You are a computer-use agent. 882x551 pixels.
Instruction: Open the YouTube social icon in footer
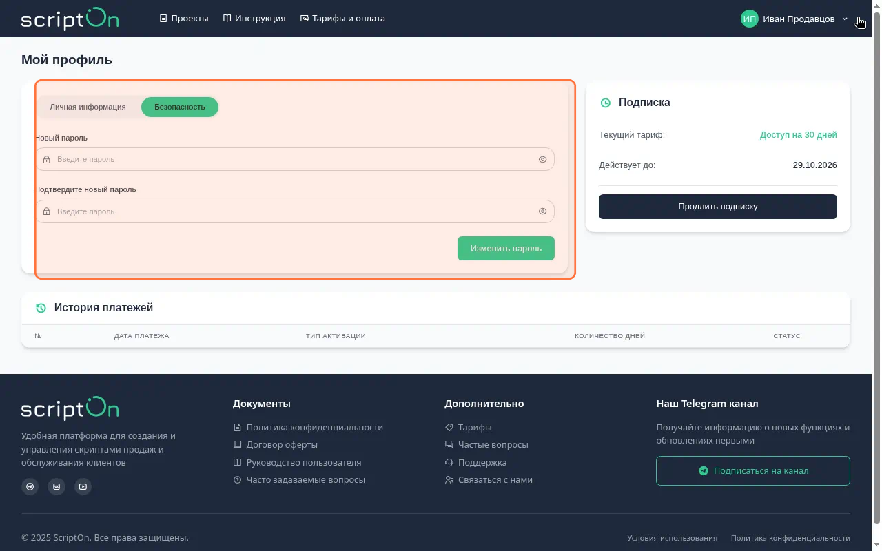(83, 486)
